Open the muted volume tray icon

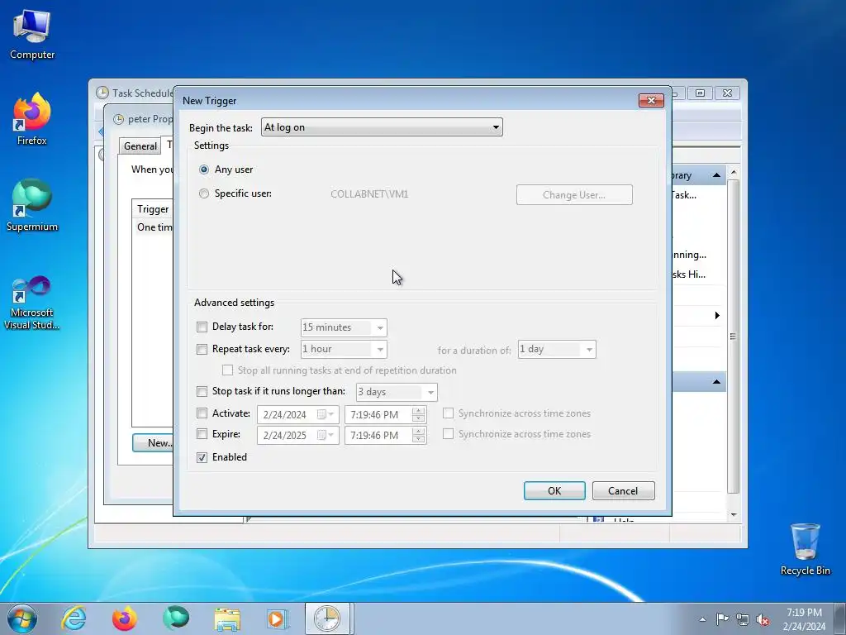(763, 619)
